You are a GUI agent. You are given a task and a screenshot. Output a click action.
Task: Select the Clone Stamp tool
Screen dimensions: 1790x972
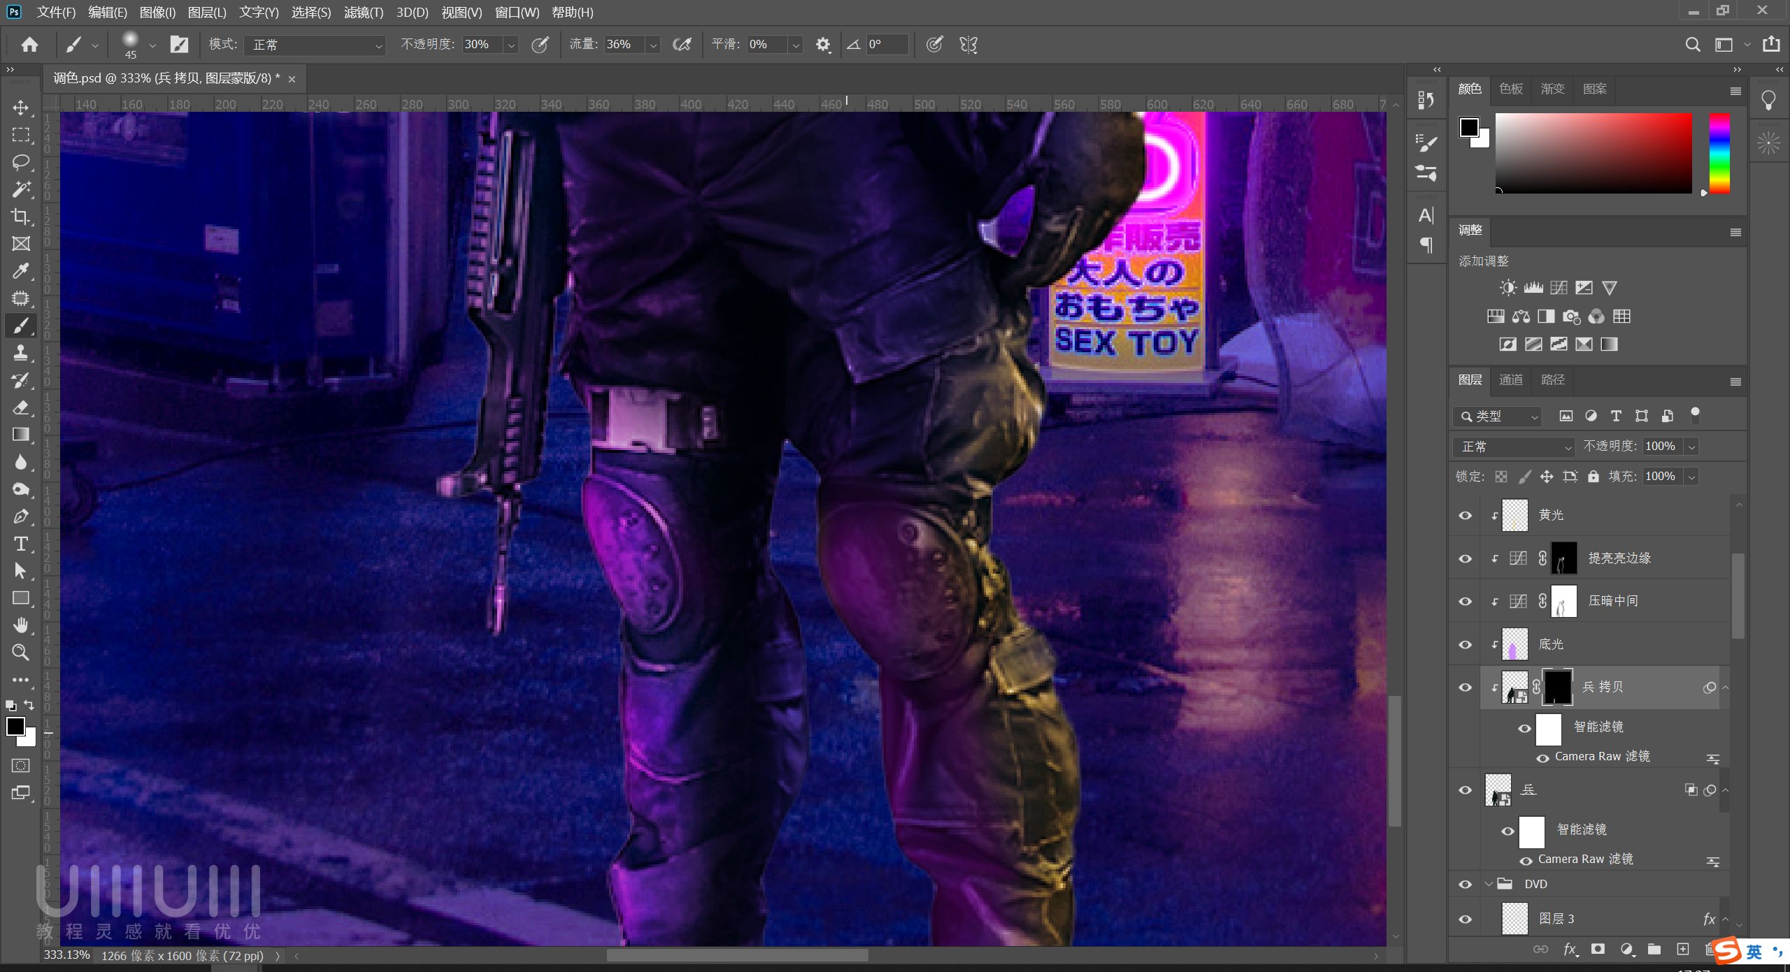click(21, 353)
